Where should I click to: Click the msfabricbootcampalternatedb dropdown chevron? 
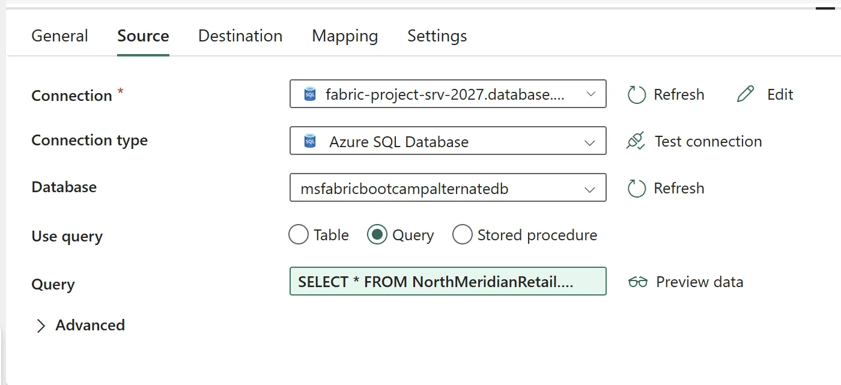click(x=591, y=189)
